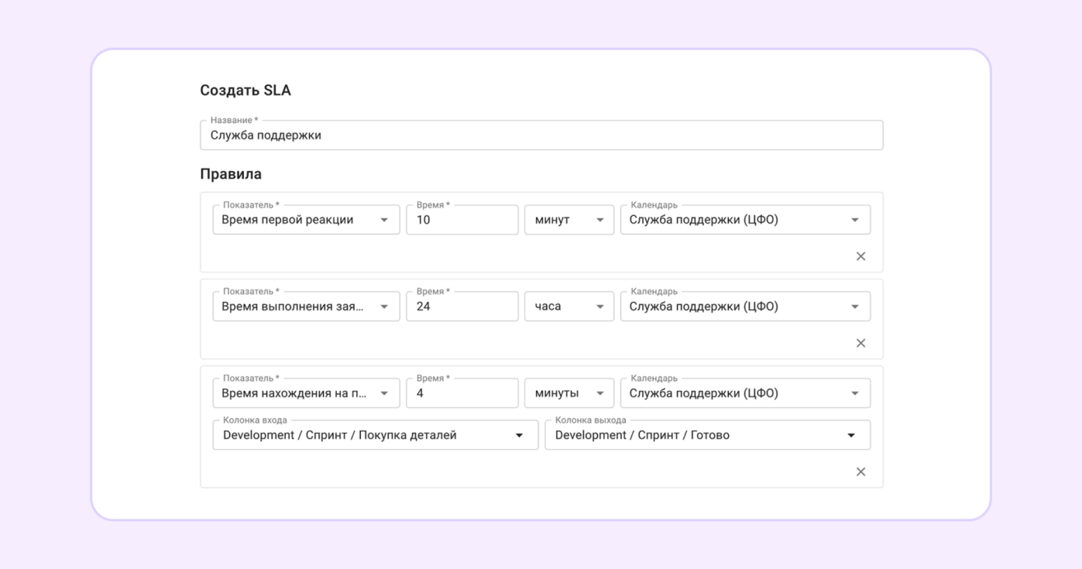Open the 'Время нахождения на п...' indicator dropdown
The image size is (1082, 569).
pos(306,394)
